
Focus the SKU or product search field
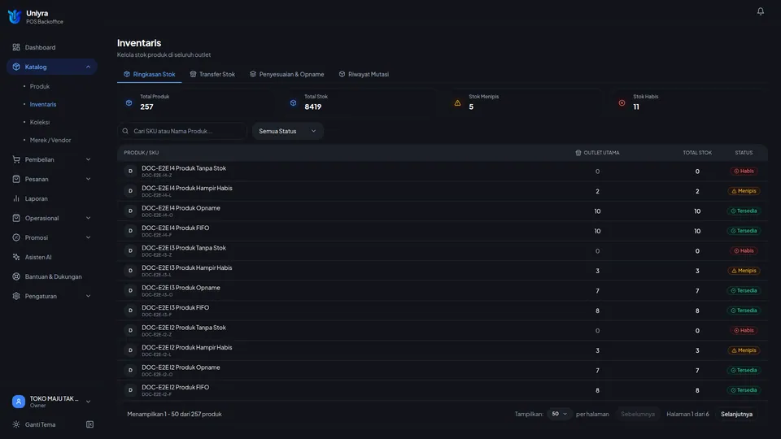click(182, 131)
